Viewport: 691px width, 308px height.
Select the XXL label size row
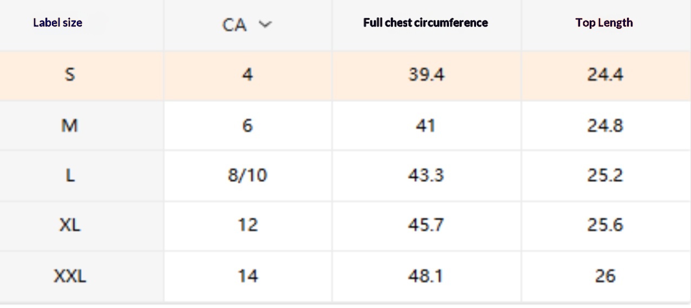tap(70, 277)
